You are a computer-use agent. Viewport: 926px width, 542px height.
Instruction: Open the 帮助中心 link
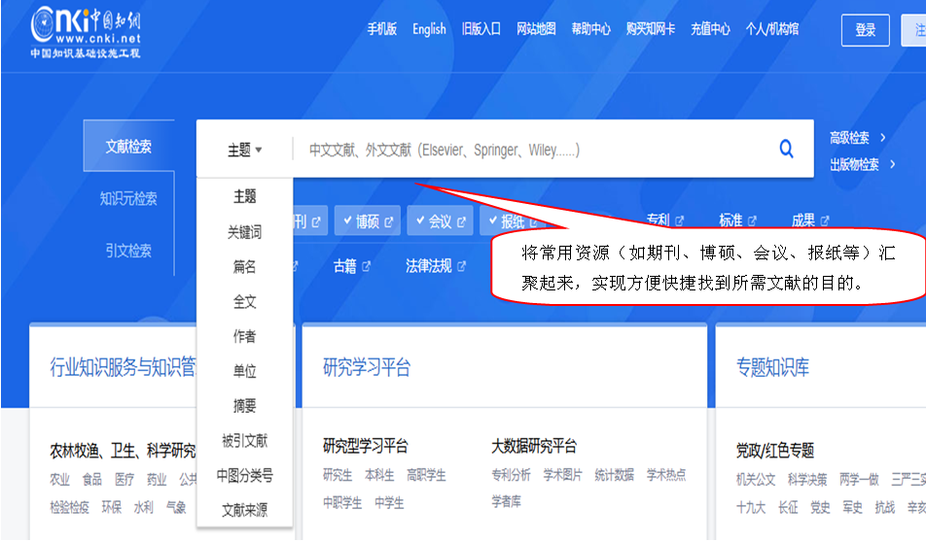(x=590, y=29)
